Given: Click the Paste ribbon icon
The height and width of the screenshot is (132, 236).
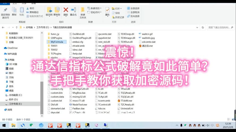Looking at the screenshot, I should (x=22, y=12).
